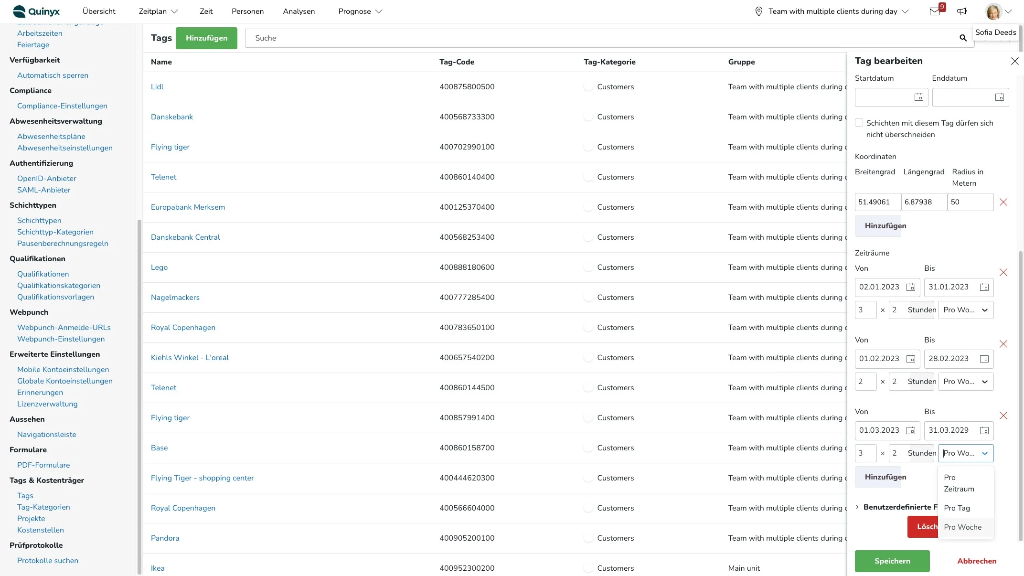Click the search magnifier icon
This screenshot has height=576, width=1024.
(963, 38)
